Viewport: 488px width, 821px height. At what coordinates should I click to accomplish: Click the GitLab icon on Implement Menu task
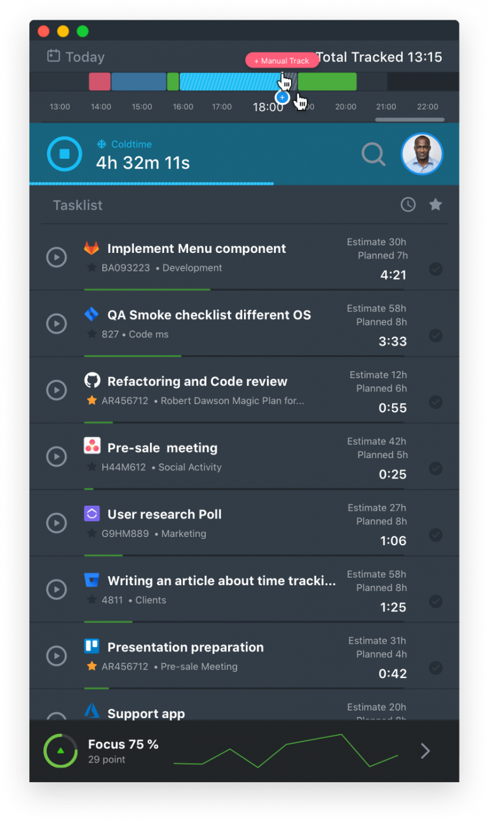92,248
